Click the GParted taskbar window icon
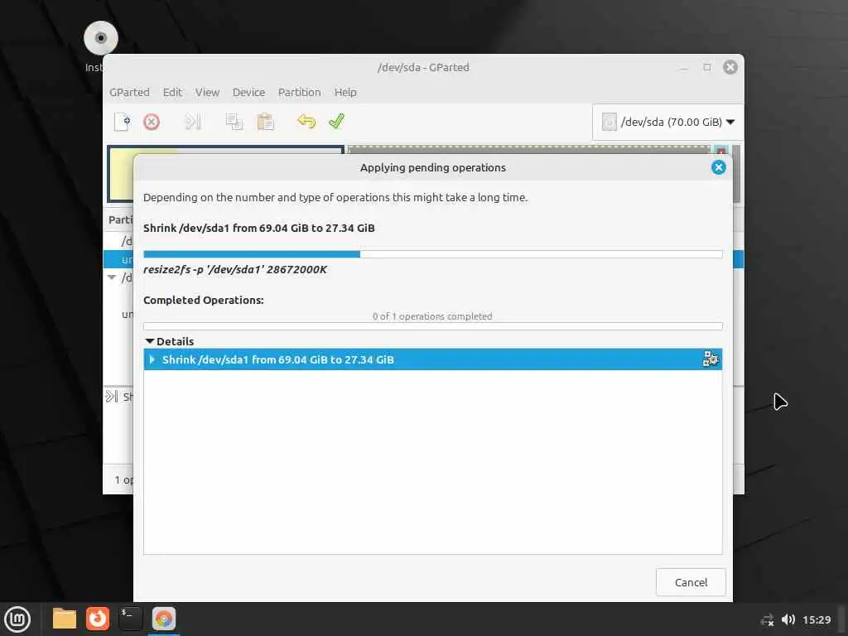Viewport: 848px width, 636px height. [164, 619]
